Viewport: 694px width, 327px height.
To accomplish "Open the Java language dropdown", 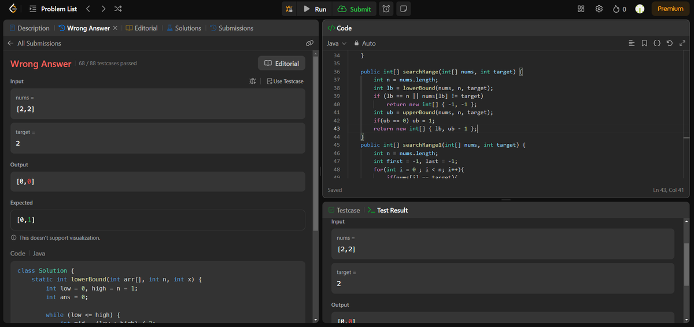I will point(337,43).
